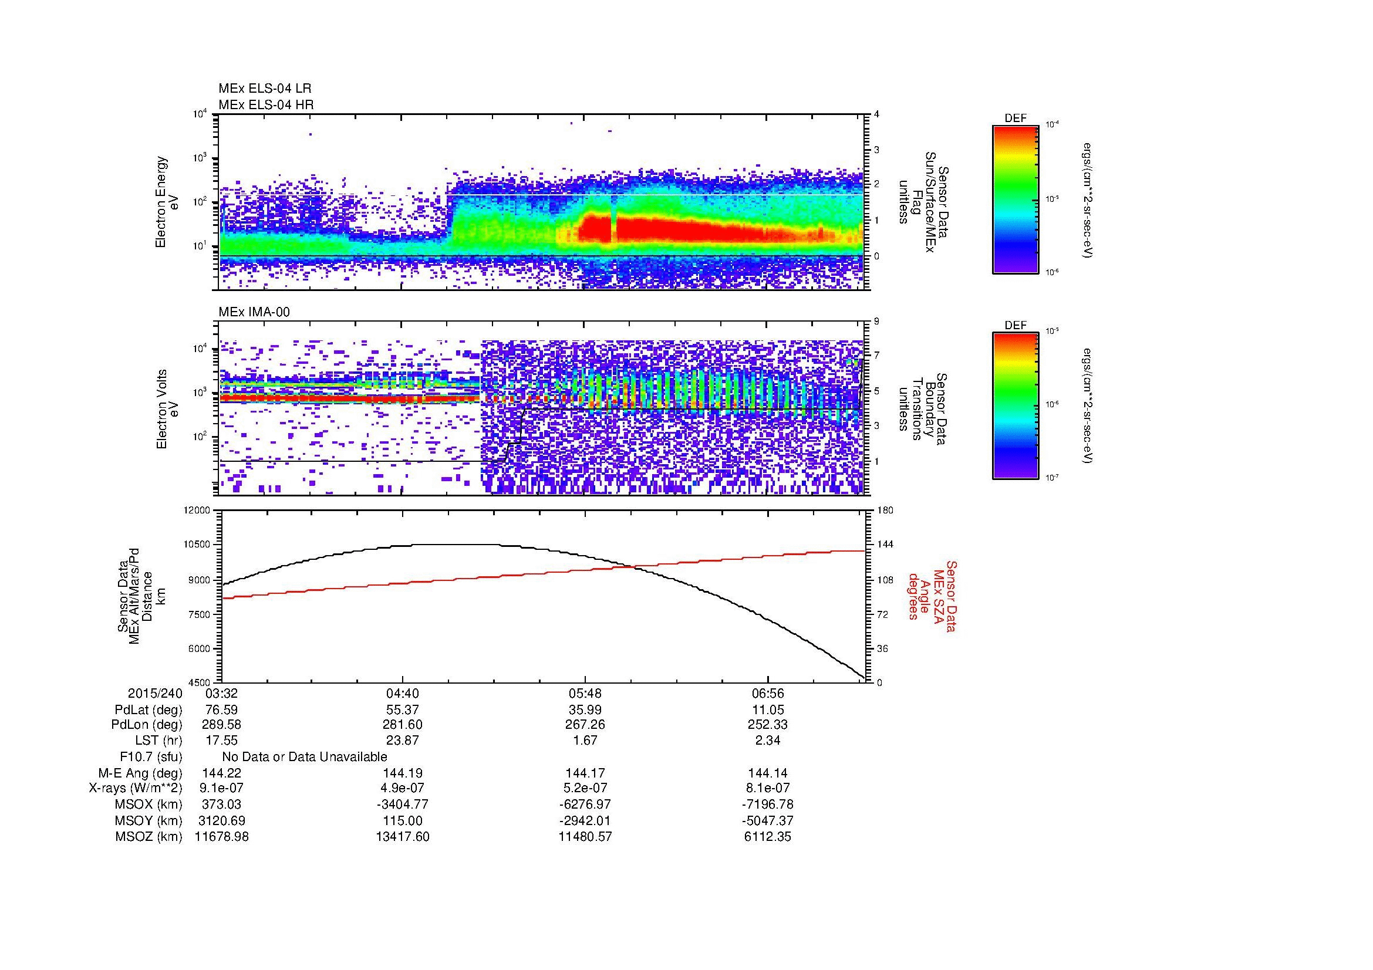Click the 'PdLon (deg)' row label
The height and width of the screenshot is (970, 1373).
[147, 725]
